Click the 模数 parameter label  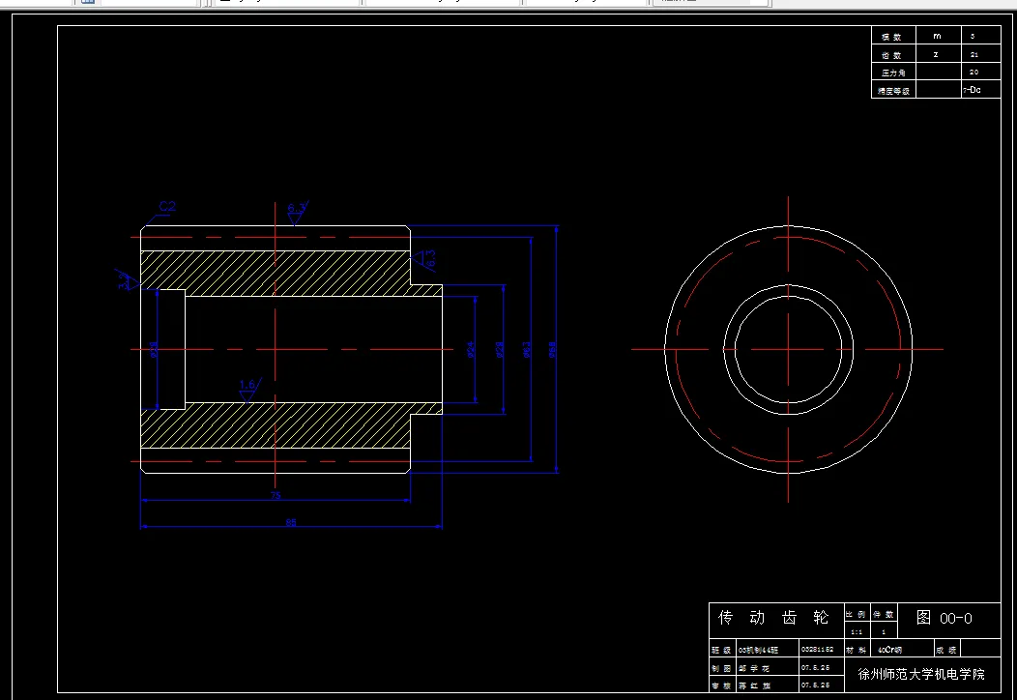892,37
